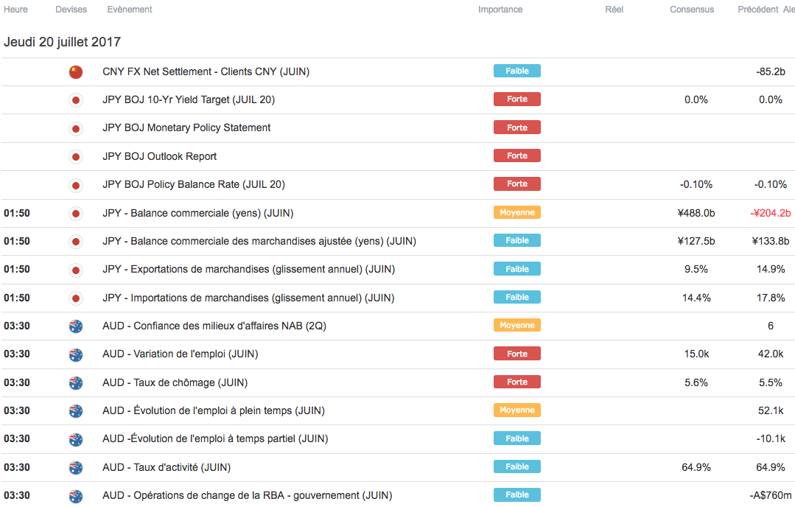This screenshot has width=795, height=507.
Task: Click Australia flag beside Confiance des milieux d'affaires NAB
Action: [75, 326]
